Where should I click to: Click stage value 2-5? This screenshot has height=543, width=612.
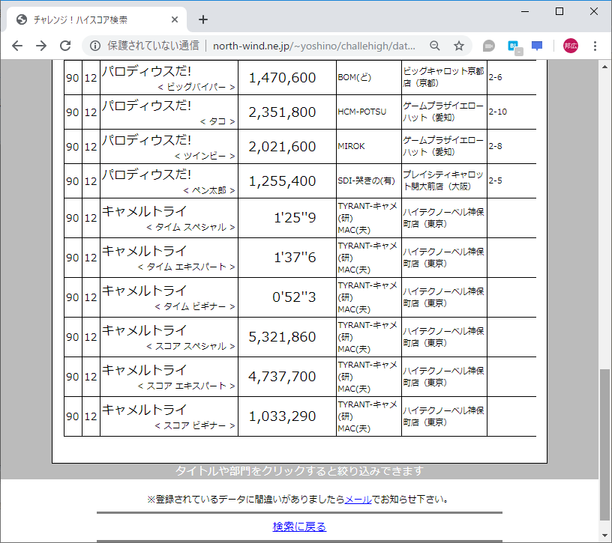point(495,181)
